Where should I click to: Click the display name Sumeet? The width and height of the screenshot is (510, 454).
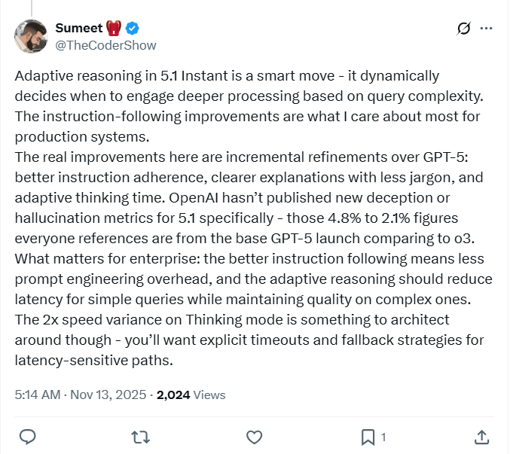pos(77,29)
